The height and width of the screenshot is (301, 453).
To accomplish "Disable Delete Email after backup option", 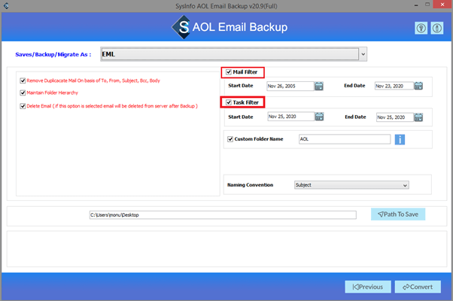I will [x=23, y=106].
